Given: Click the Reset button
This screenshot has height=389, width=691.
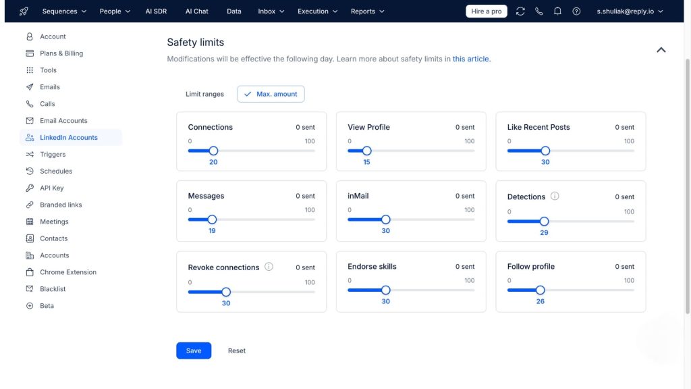Looking at the screenshot, I should 237,351.
